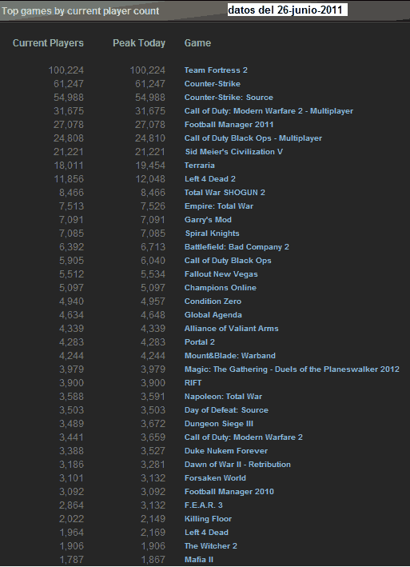Click current players value 11,856

pyautogui.click(x=69, y=179)
